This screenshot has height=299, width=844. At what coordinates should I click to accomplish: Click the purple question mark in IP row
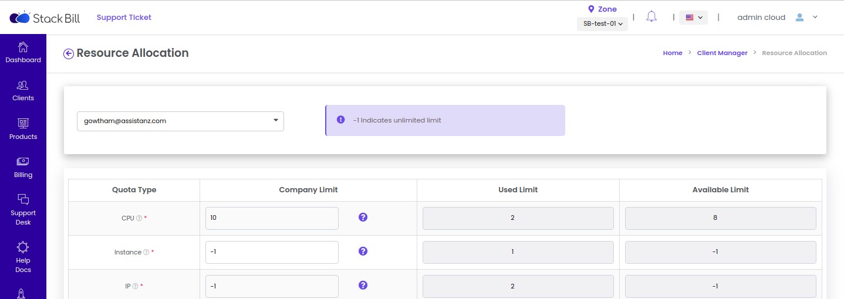pos(363,285)
